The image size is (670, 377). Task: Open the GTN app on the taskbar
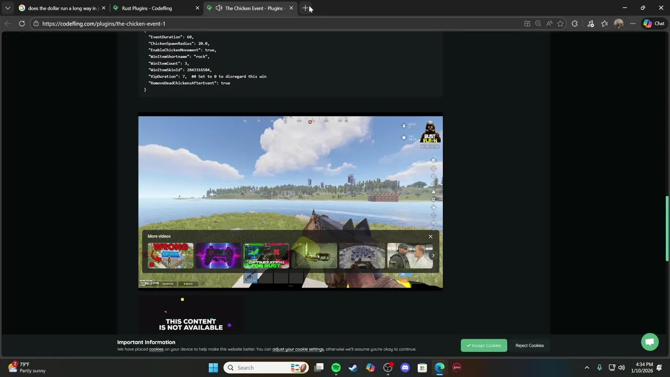coord(457,368)
